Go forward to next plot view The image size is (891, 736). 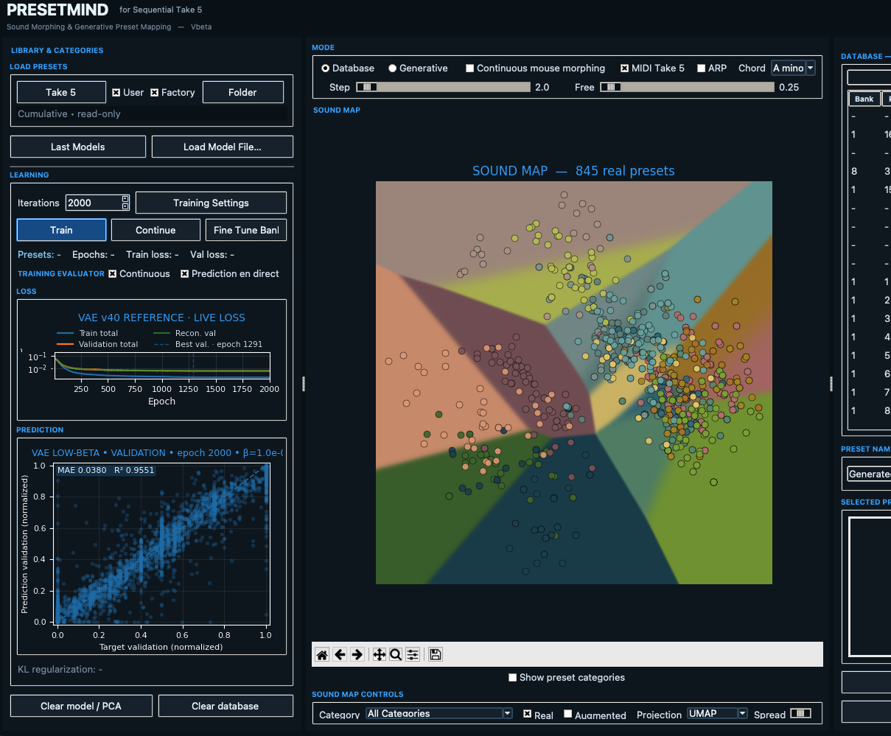tap(357, 654)
